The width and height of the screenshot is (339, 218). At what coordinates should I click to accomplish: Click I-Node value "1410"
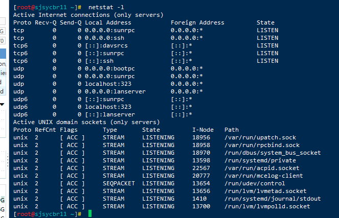(x=199, y=199)
